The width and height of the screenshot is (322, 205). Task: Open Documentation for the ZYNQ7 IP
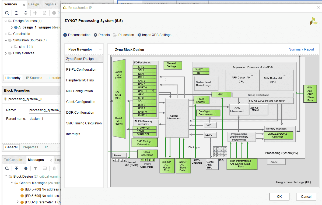pos(77,35)
